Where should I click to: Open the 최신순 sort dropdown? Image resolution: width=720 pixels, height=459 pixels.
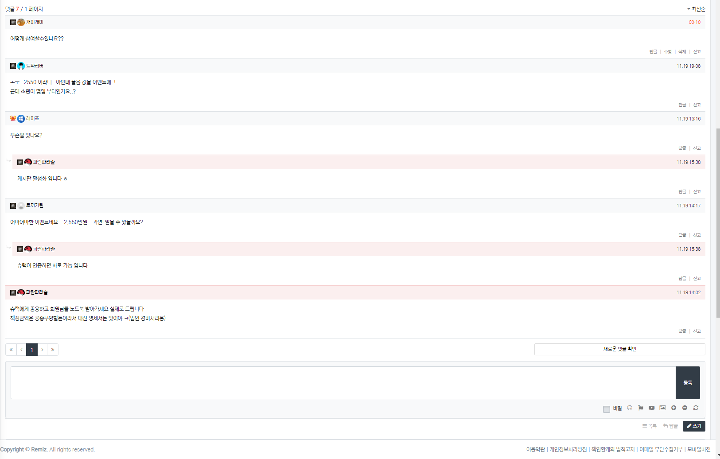pos(696,9)
